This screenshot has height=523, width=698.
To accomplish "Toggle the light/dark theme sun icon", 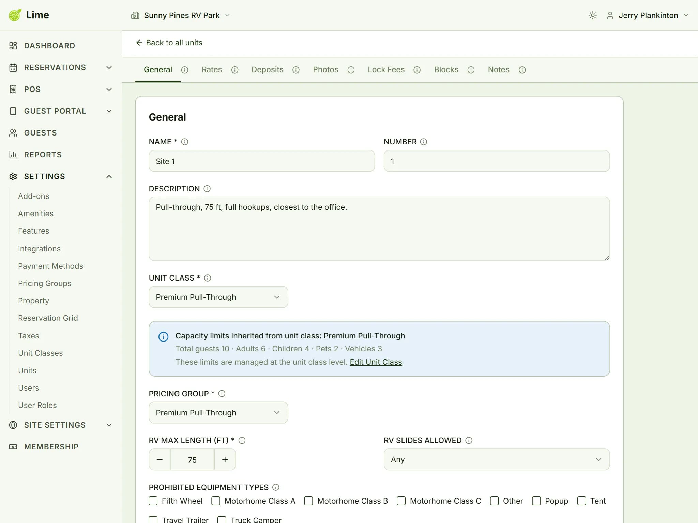I will pyautogui.click(x=593, y=15).
